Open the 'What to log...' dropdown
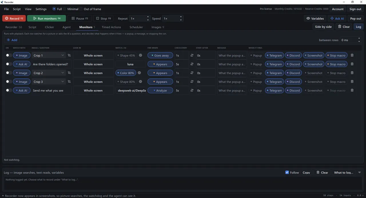The height and width of the screenshot is (198, 366). 344,173
